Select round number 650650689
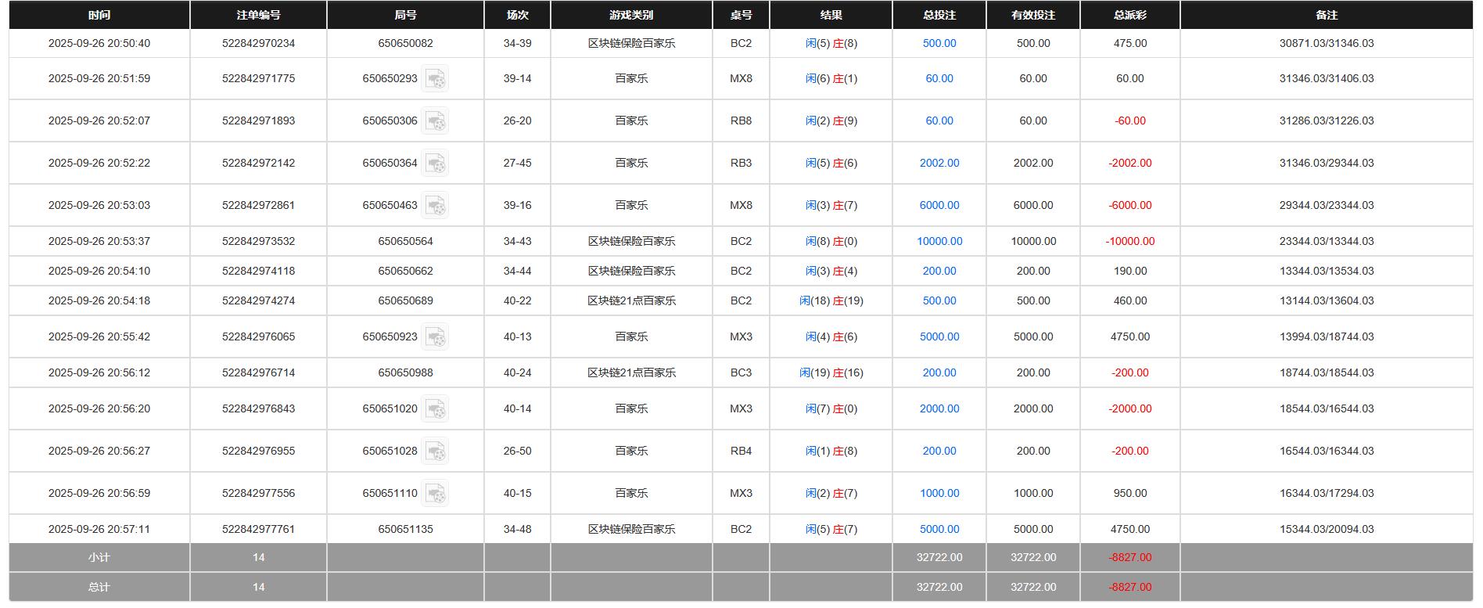Image resolution: width=1483 pixels, height=608 pixels. [405, 300]
